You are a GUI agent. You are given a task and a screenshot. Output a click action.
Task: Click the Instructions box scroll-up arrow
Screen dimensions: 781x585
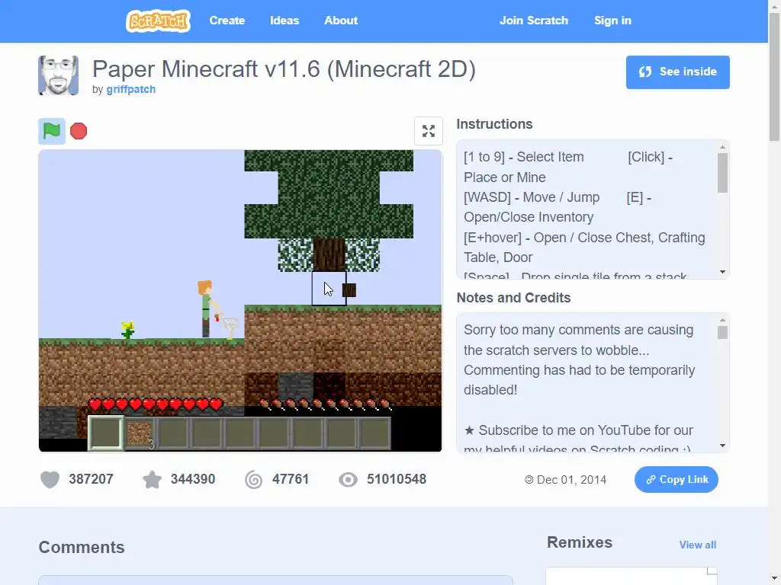[x=722, y=147]
